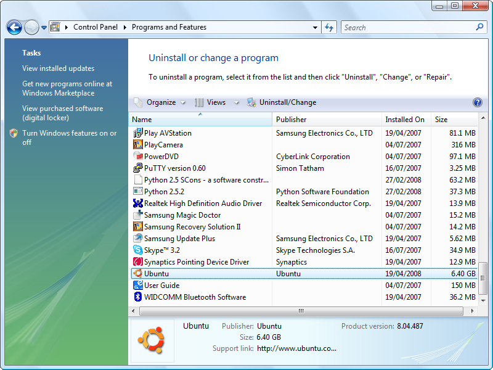Click the large Ubuntu logo in details pane

click(x=152, y=340)
